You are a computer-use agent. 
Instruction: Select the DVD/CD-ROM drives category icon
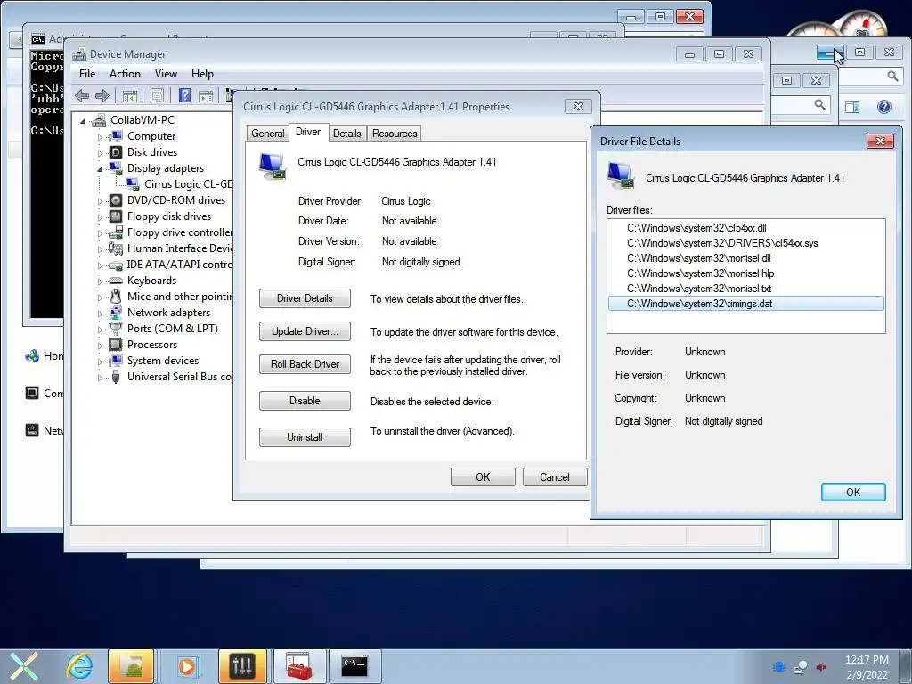tap(117, 200)
